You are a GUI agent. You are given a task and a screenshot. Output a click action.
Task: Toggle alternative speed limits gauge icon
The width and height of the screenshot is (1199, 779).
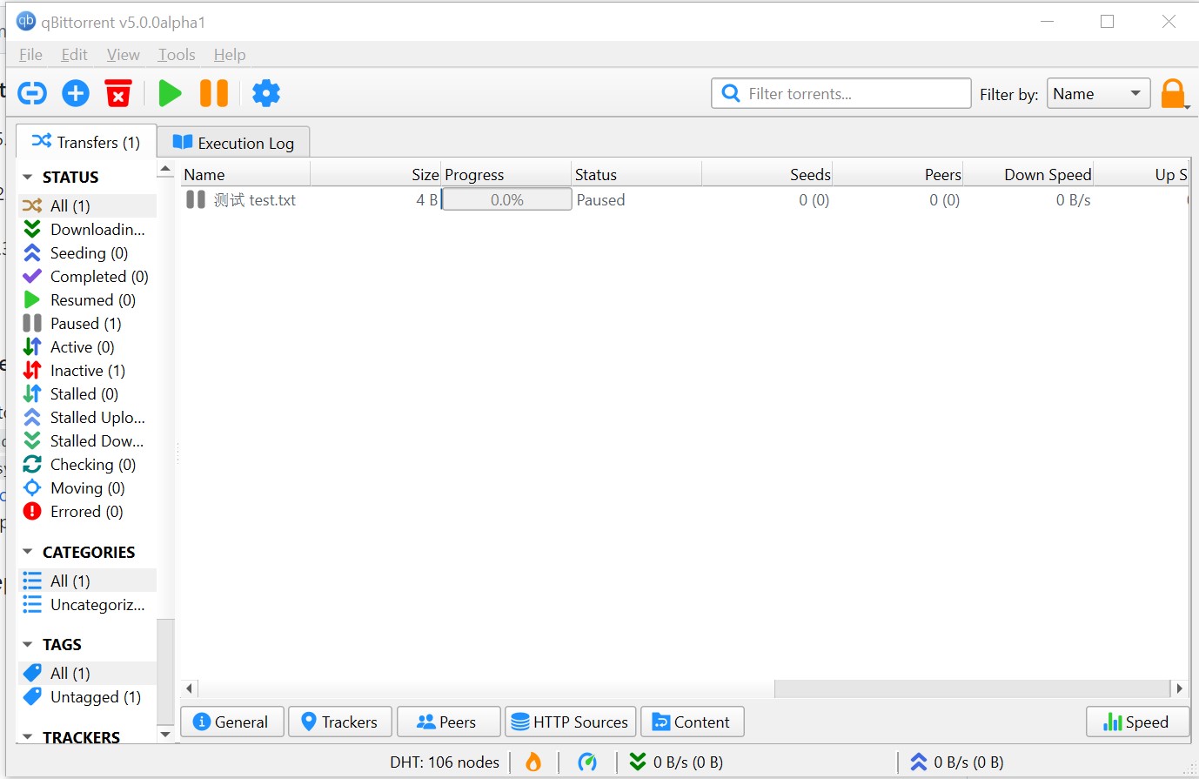pos(588,762)
